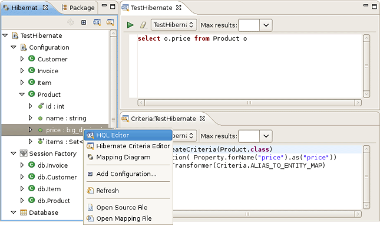The image size is (380, 232).
Task: Click the name property green dot icon
Action: tap(40, 119)
